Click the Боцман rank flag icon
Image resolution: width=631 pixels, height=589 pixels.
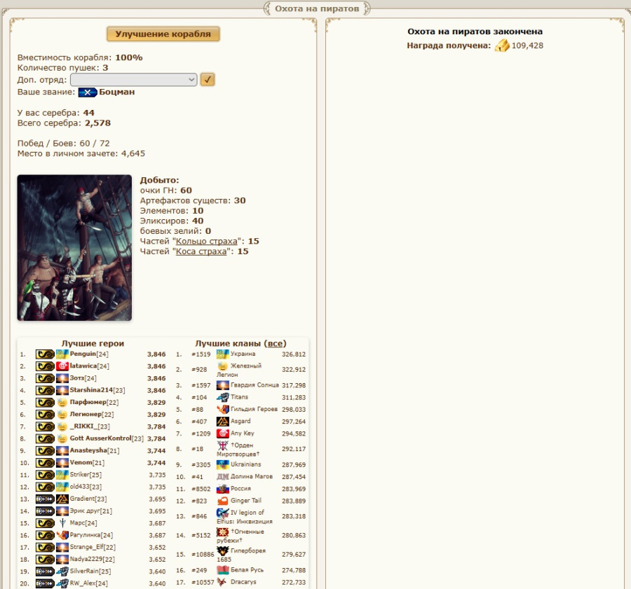pyautogui.click(x=88, y=92)
